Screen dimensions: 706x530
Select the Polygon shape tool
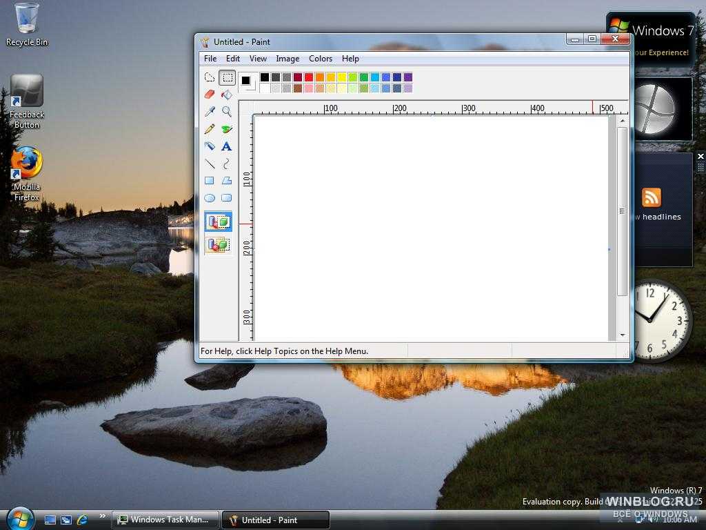click(227, 181)
